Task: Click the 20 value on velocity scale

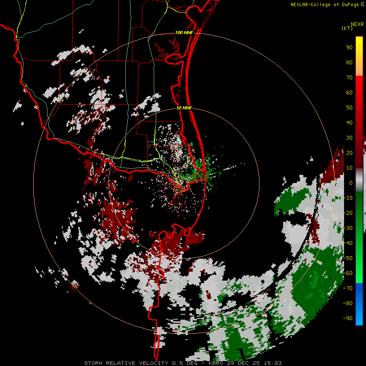Action: [349, 153]
